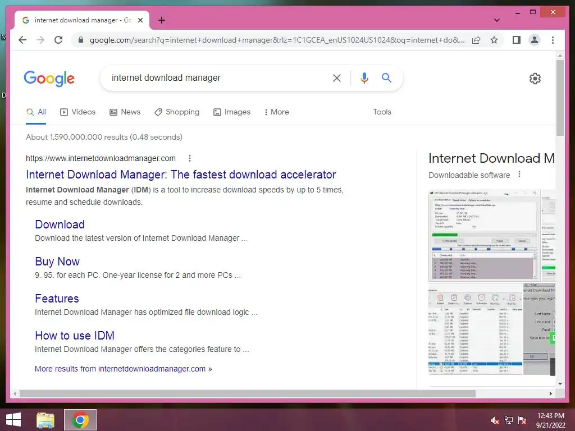Screen dimensions: 575x431
Task: Toggle the Chrome side panel
Action: [x=517, y=40]
